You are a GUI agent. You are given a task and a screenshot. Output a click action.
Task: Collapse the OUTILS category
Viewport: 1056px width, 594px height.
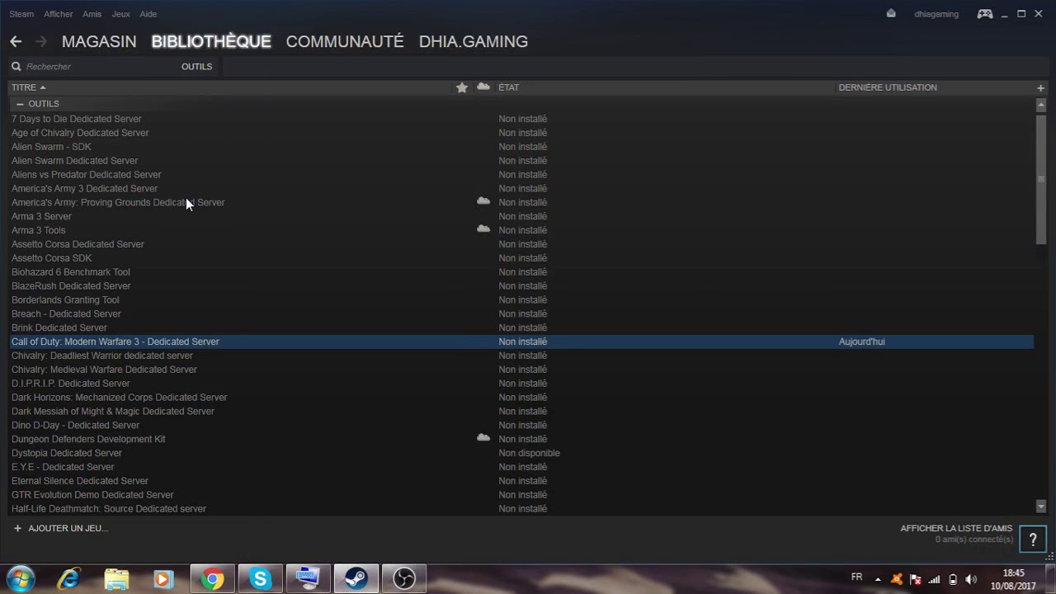pyautogui.click(x=20, y=104)
